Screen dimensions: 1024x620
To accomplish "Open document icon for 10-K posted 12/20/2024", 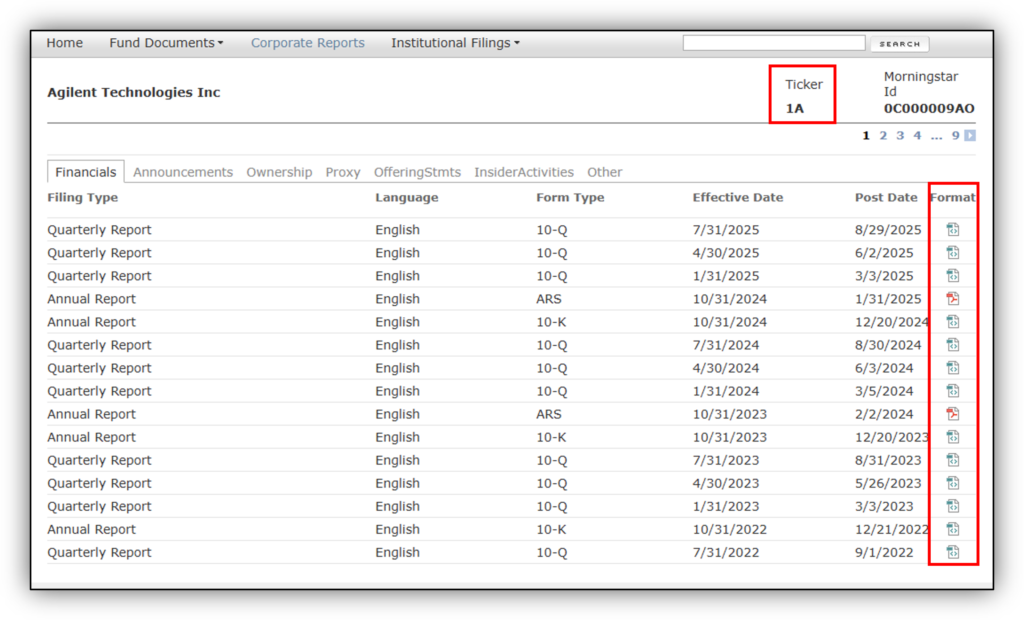I will 953,322.
